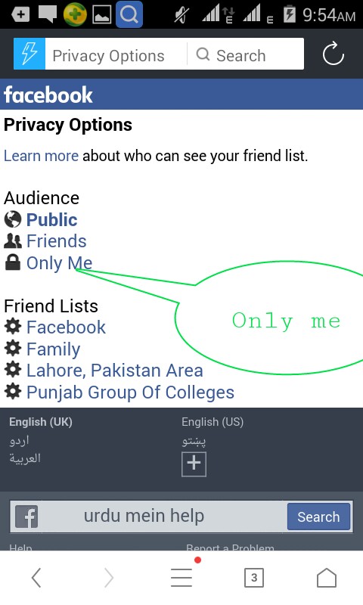Switch language to English (US)

[x=213, y=422]
